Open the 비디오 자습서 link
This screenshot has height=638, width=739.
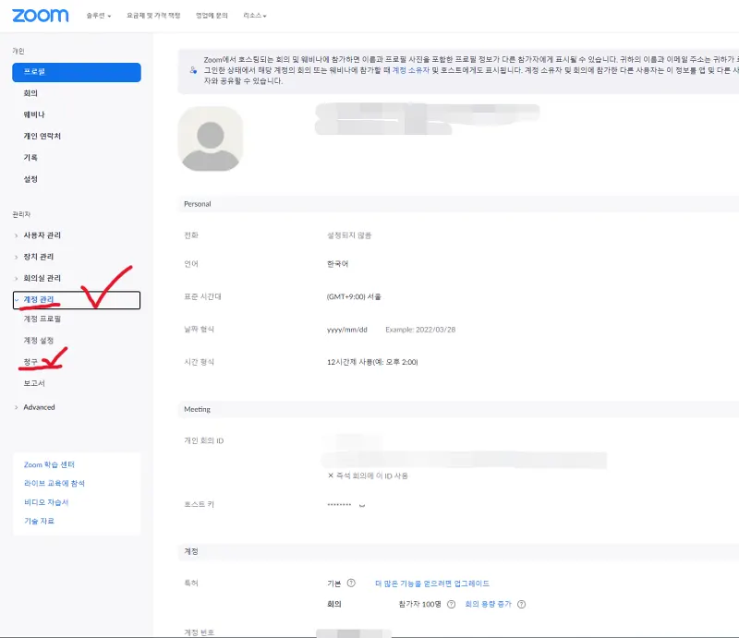46,502
